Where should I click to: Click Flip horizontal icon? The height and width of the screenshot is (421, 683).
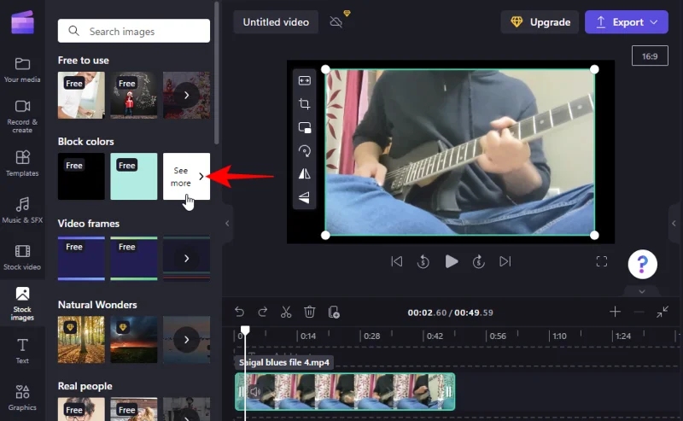305,174
